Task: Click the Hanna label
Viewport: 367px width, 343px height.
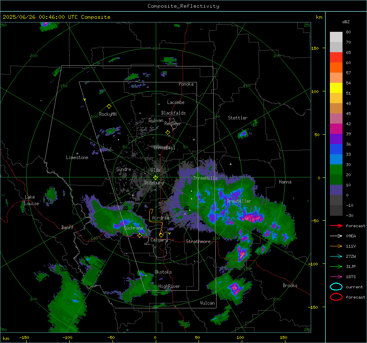Action: pos(285,182)
